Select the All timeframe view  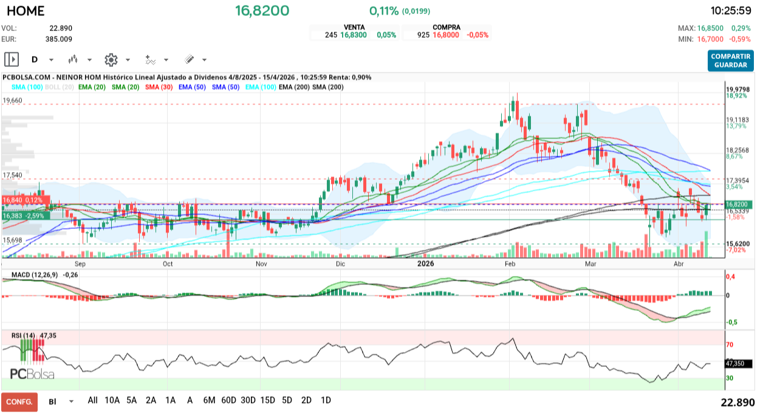(92, 400)
